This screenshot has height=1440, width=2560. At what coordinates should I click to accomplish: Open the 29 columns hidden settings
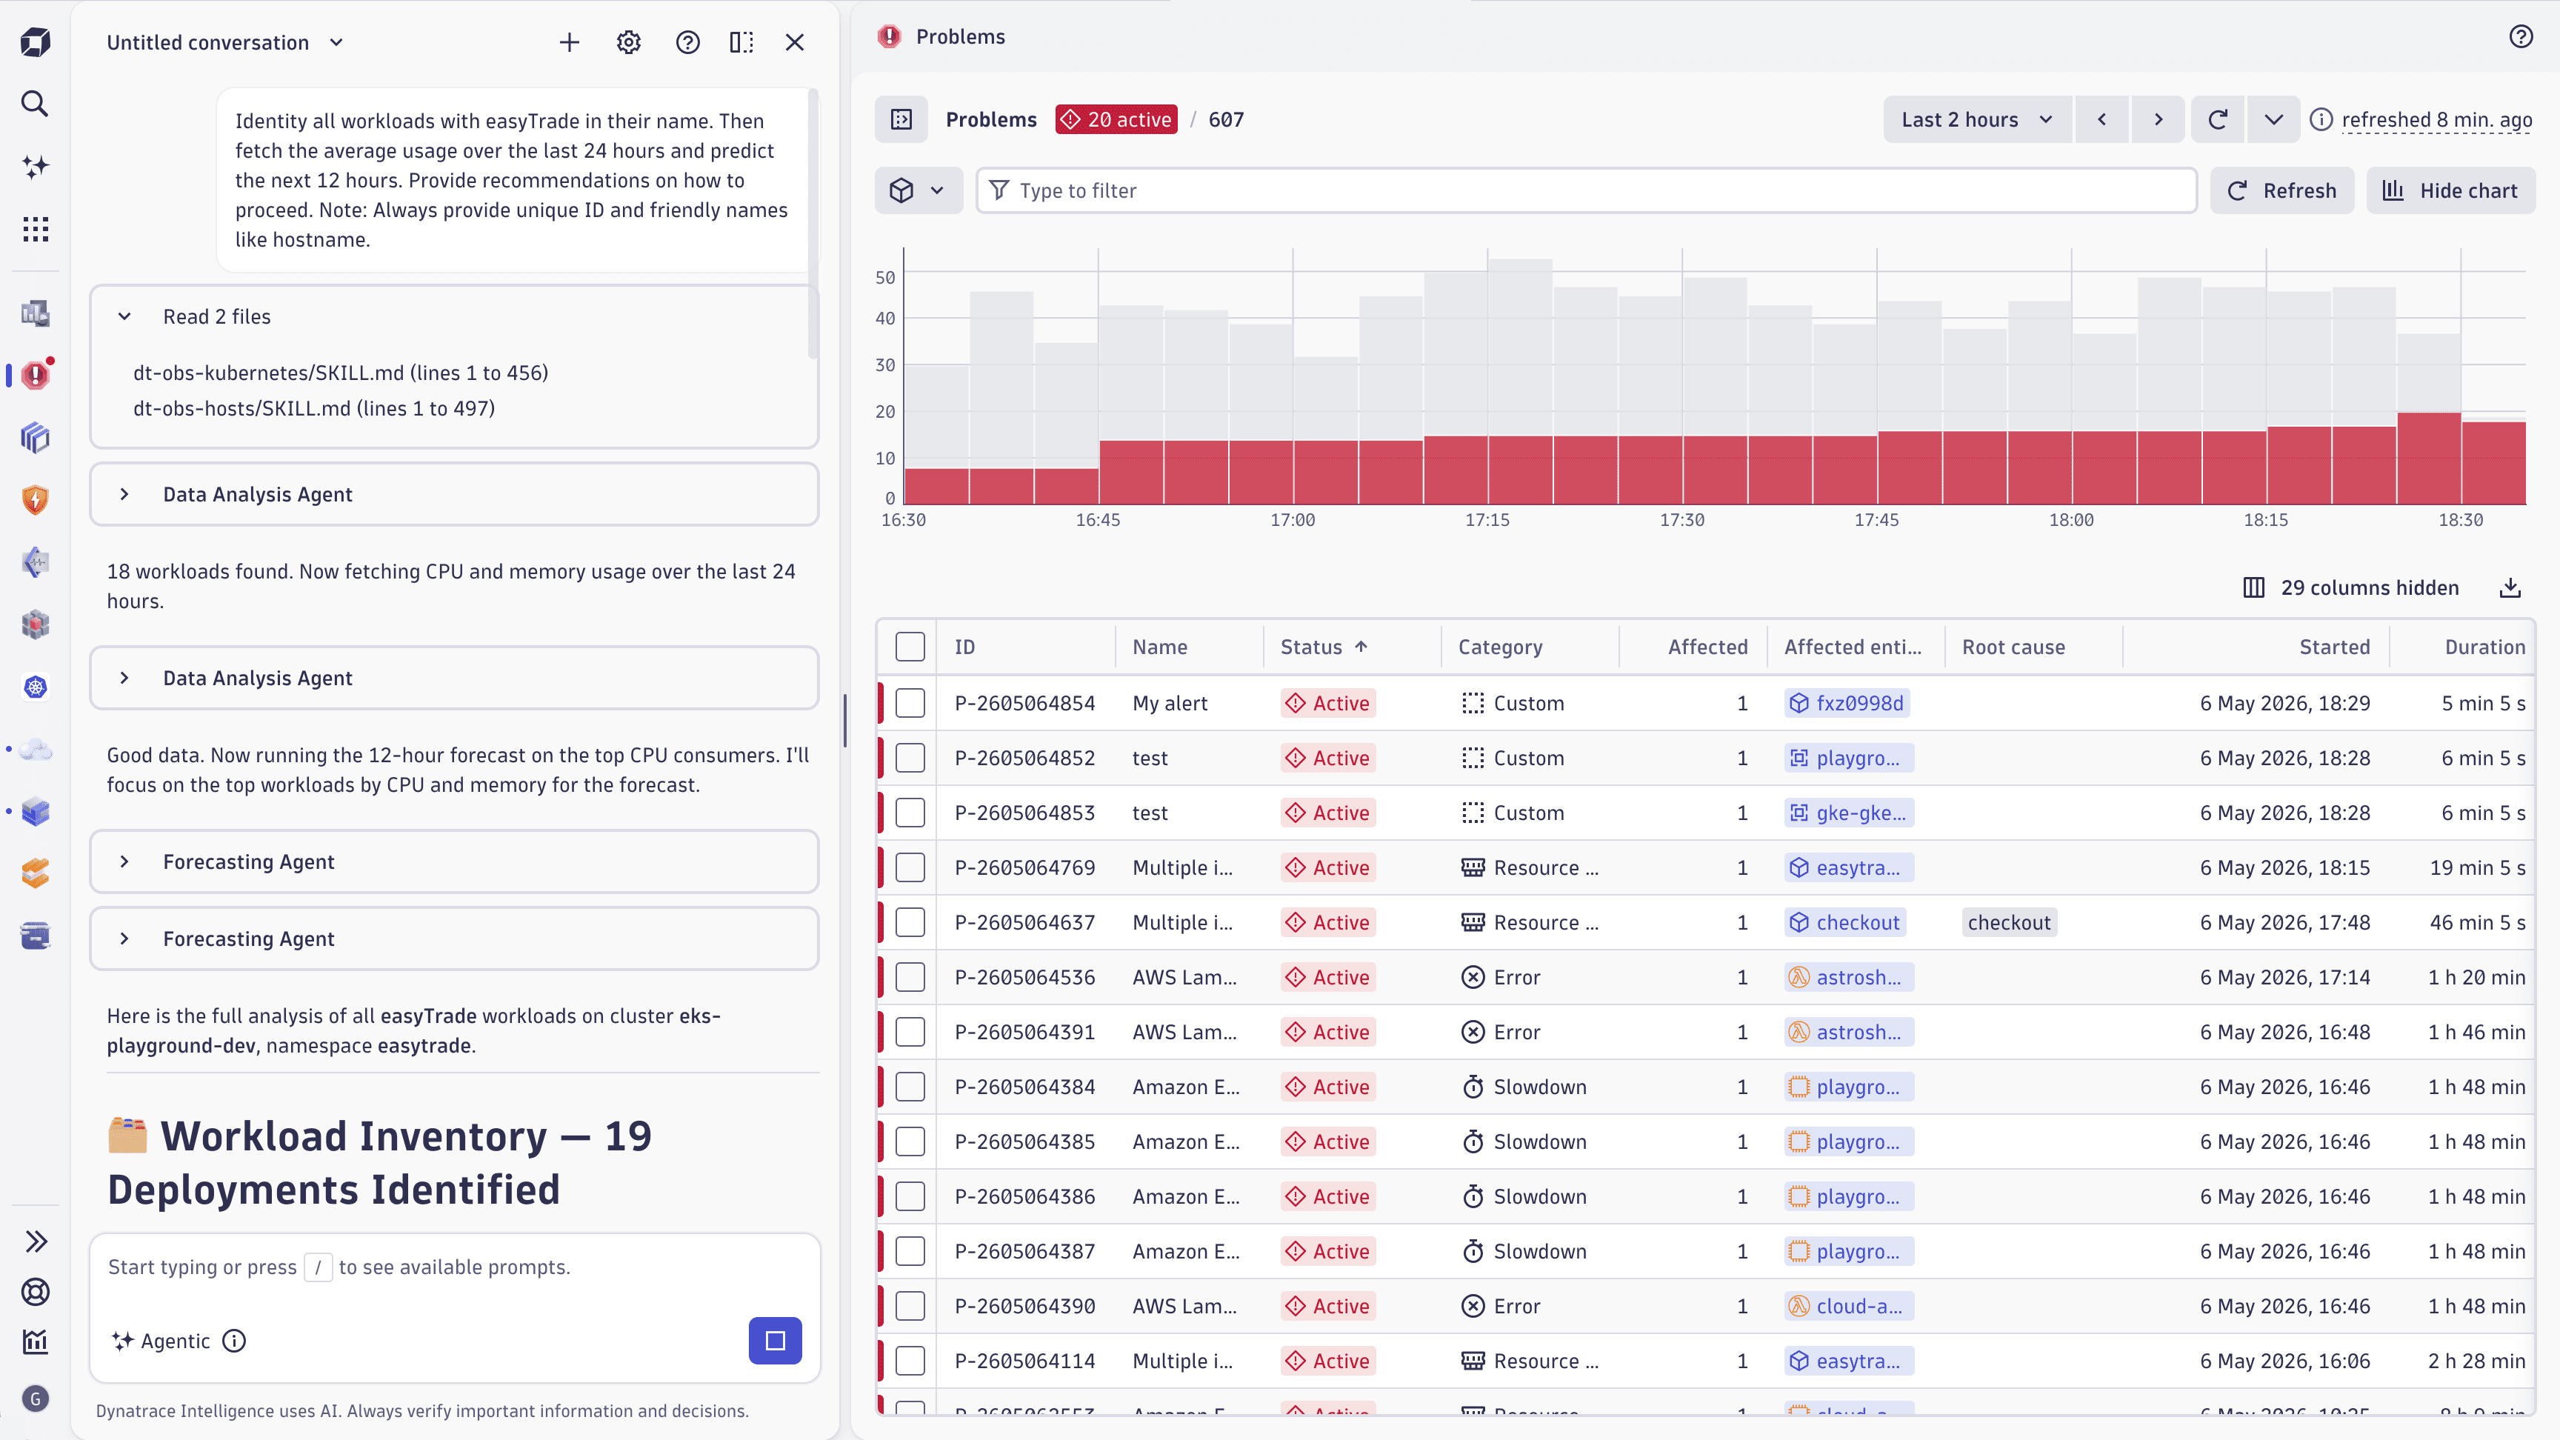(x=2351, y=587)
